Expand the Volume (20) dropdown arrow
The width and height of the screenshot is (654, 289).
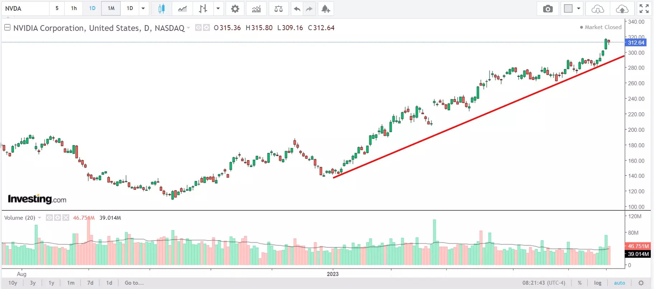point(39,218)
